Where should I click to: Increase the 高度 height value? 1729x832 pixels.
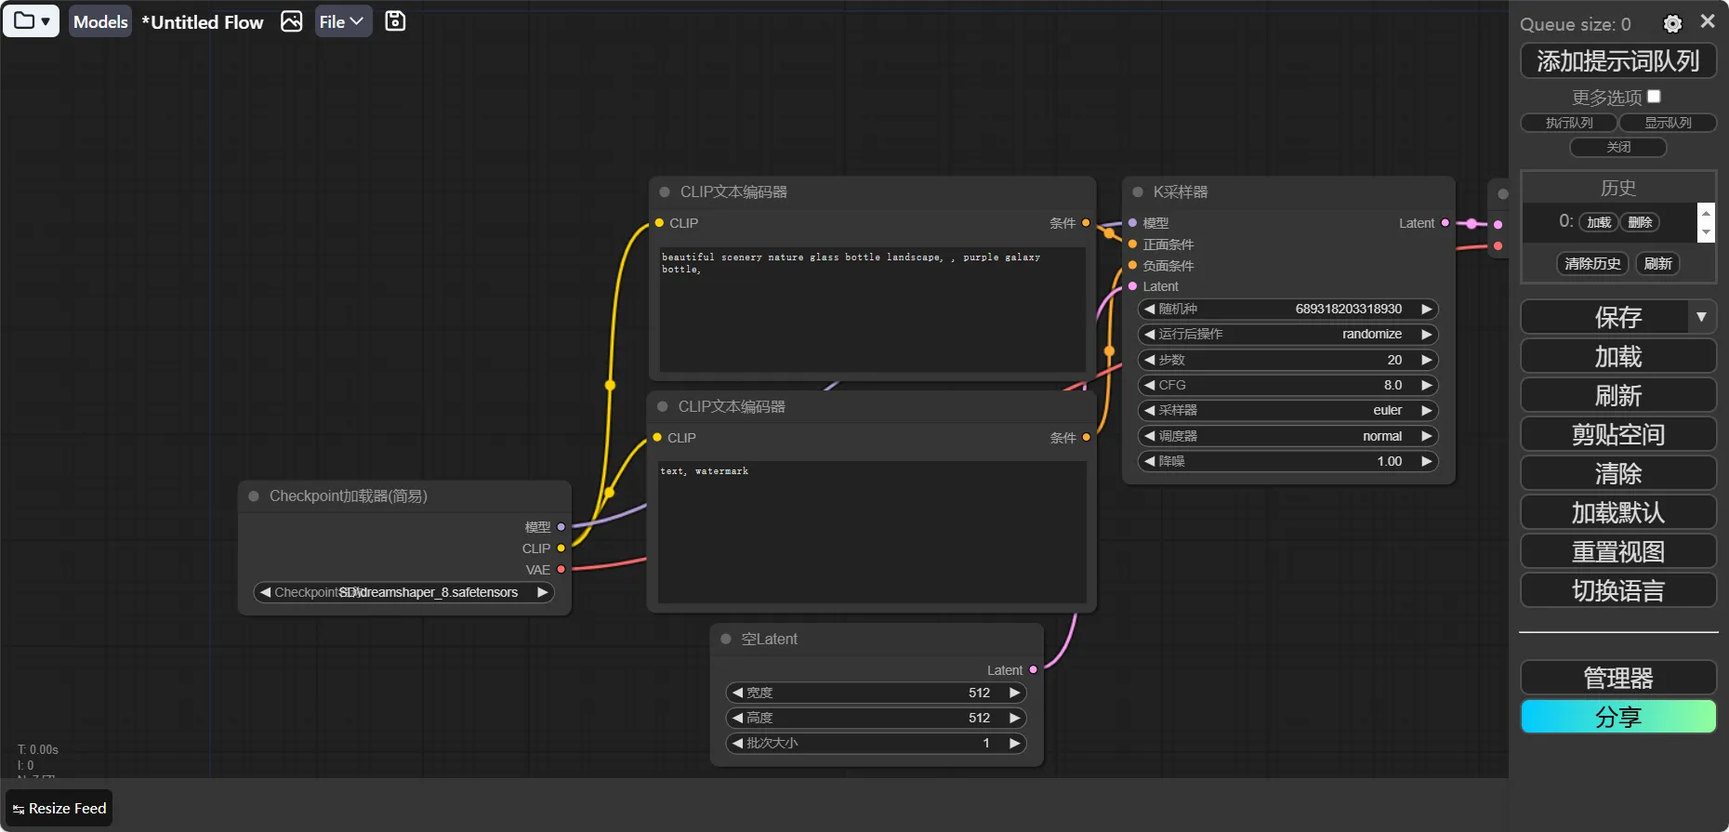[1015, 718]
